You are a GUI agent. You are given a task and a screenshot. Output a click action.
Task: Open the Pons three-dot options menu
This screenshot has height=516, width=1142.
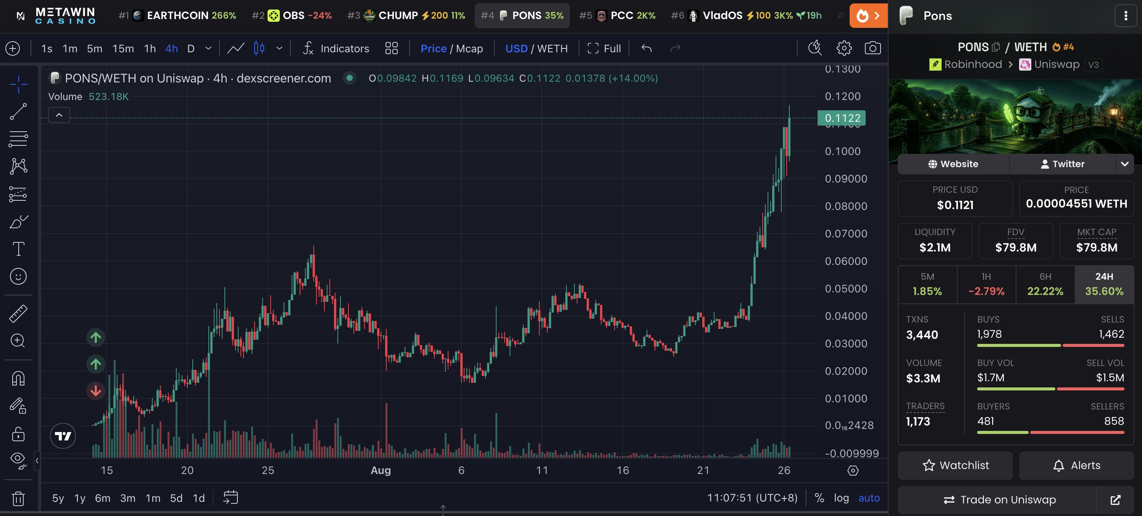coord(1126,16)
